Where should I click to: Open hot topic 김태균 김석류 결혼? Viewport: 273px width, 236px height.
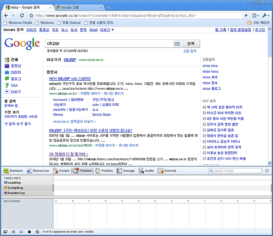[x=220, y=130]
